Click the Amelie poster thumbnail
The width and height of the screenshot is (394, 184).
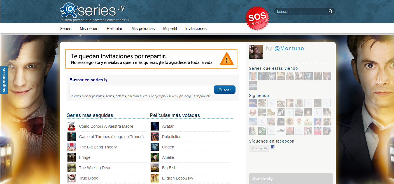155,157
